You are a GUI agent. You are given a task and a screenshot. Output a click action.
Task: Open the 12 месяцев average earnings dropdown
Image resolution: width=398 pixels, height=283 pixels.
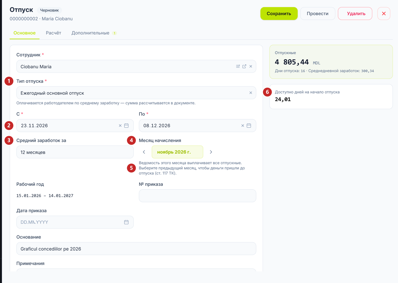tap(75, 152)
